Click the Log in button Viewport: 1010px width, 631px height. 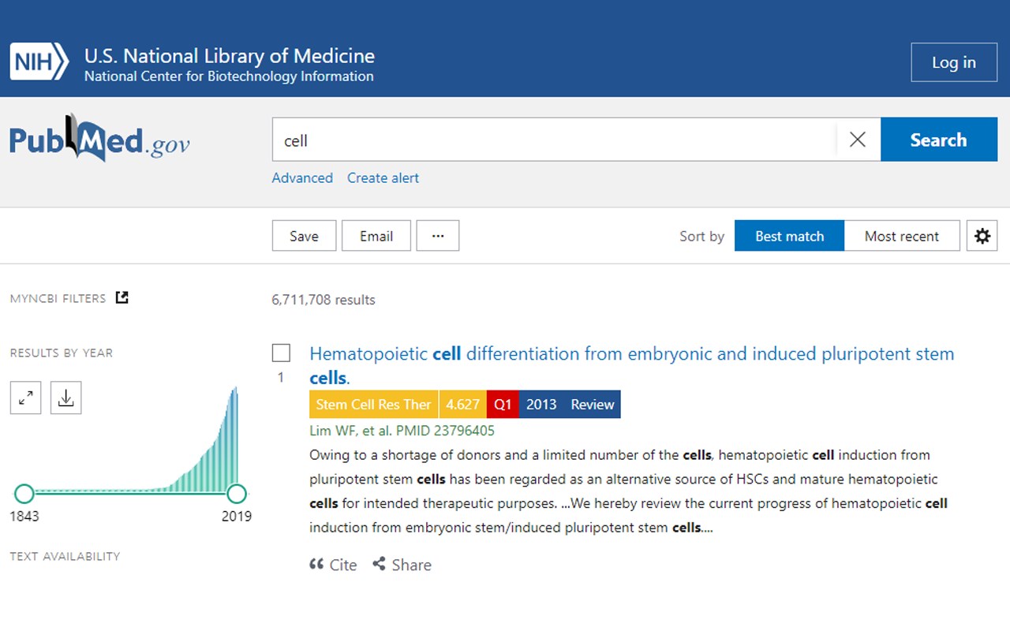pos(953,62)
